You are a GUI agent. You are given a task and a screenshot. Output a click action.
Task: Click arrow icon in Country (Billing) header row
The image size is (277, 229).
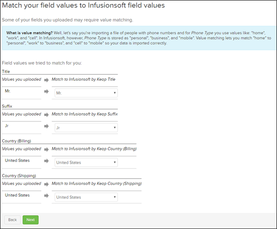(x=46, y=150)
